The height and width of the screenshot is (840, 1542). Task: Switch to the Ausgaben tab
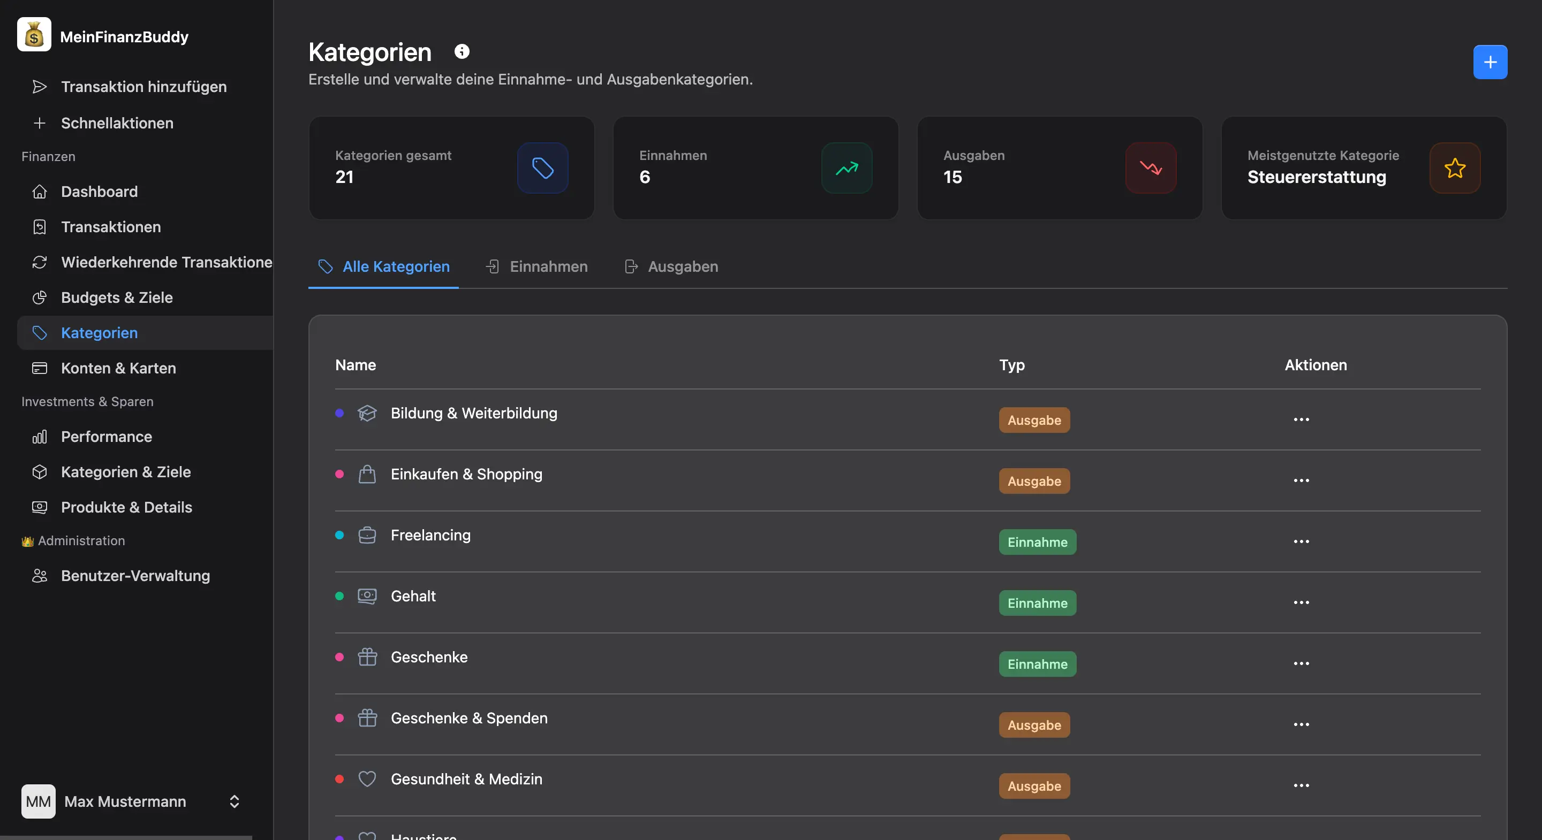[670, 267]
